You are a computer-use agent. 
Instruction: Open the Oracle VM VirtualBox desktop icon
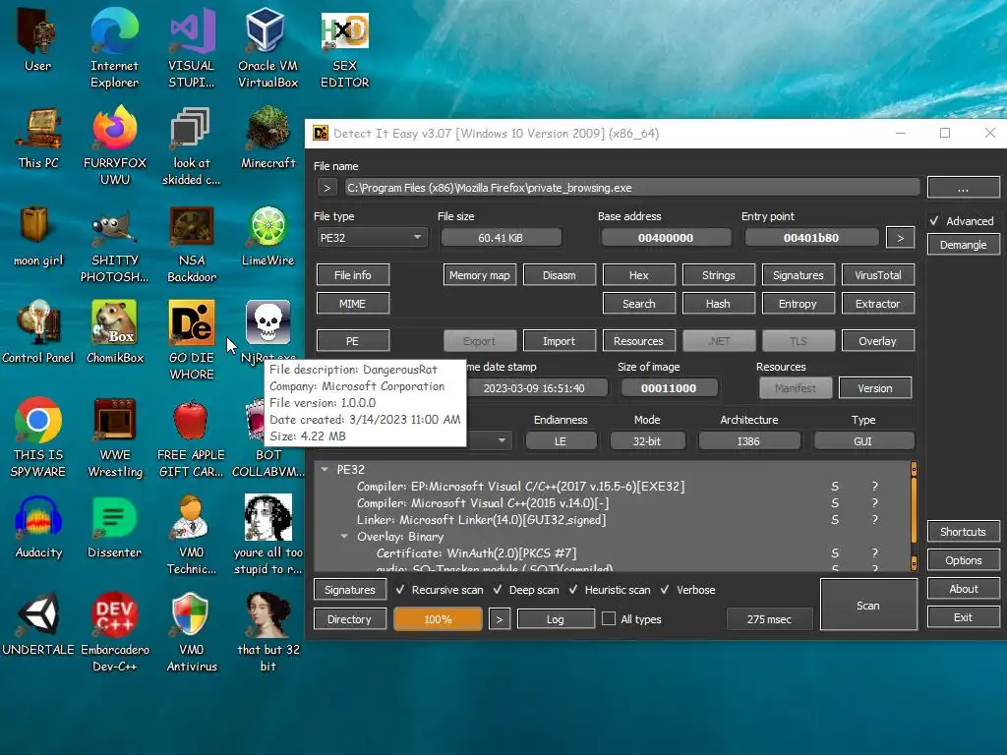point(267,48)
